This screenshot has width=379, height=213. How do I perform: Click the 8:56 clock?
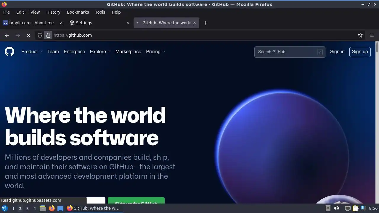373,208
